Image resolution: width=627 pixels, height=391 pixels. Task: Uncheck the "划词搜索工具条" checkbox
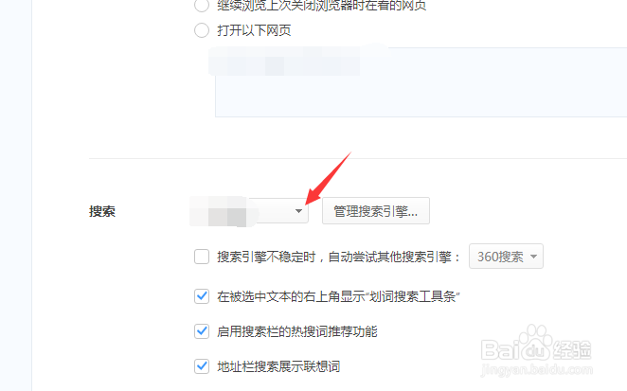click(x=202, y=296)
